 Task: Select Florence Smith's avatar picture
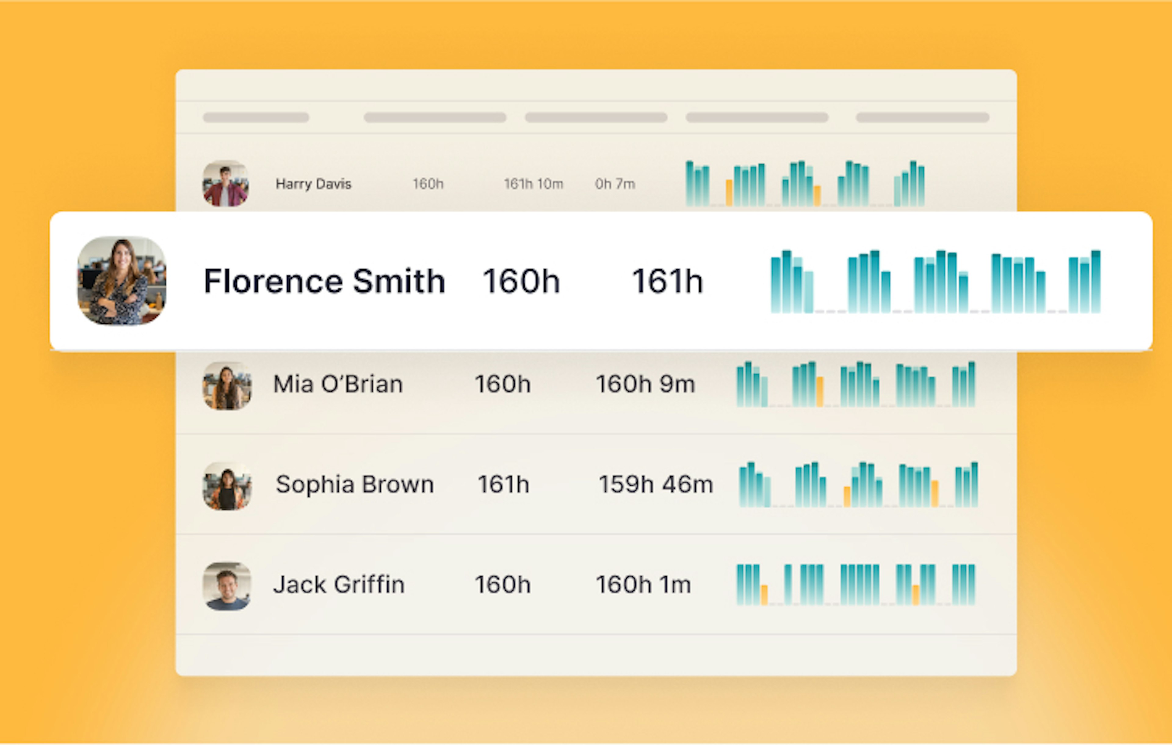coord(122,281)
